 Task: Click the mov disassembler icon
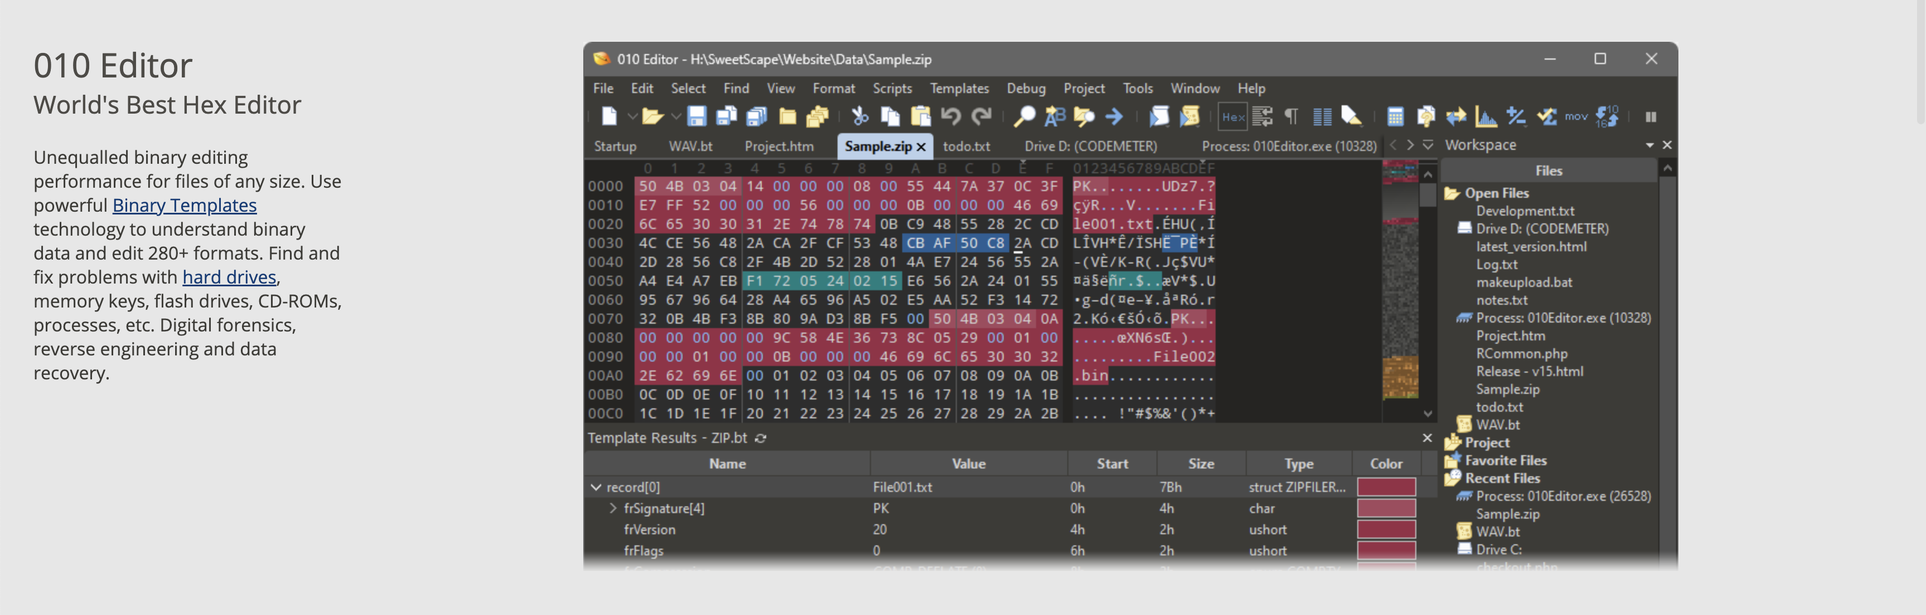(x=1576, y=116)
